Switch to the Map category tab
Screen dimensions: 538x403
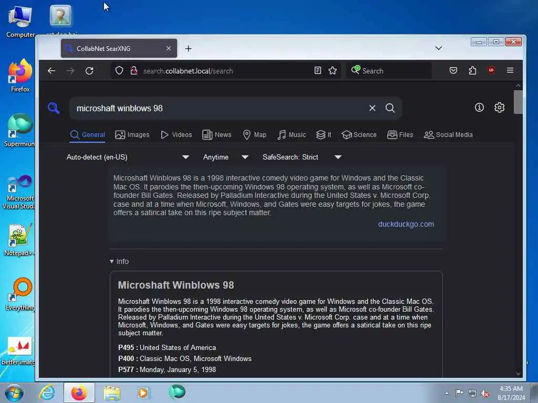(254, 135)
